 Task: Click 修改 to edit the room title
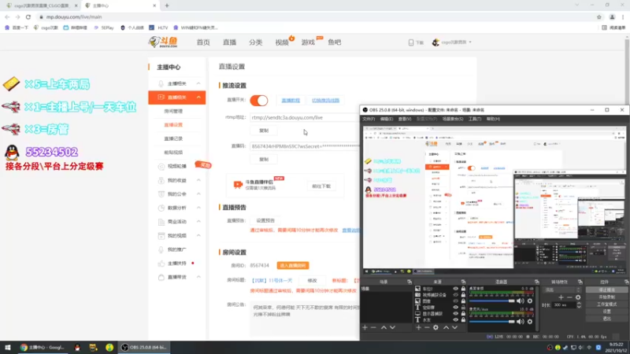tap(312, 281)
